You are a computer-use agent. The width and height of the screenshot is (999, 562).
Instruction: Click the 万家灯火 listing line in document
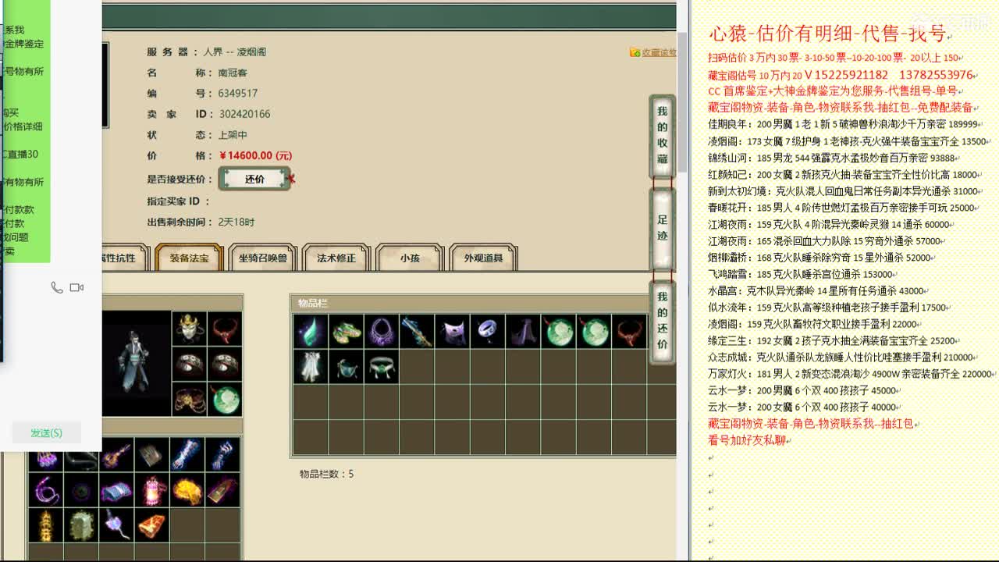(850, 374)
